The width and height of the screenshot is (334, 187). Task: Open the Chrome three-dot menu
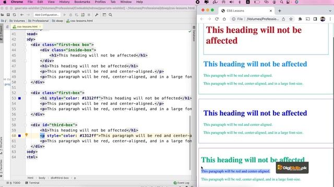(x=330, y=19)
